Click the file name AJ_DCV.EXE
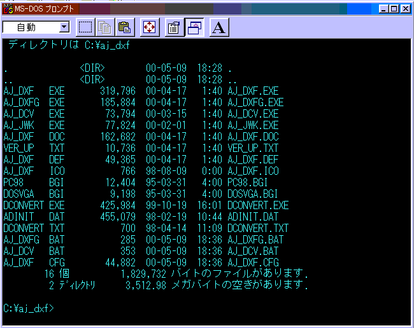The height and width of the screenshot is (328, 414). point(253,114)
